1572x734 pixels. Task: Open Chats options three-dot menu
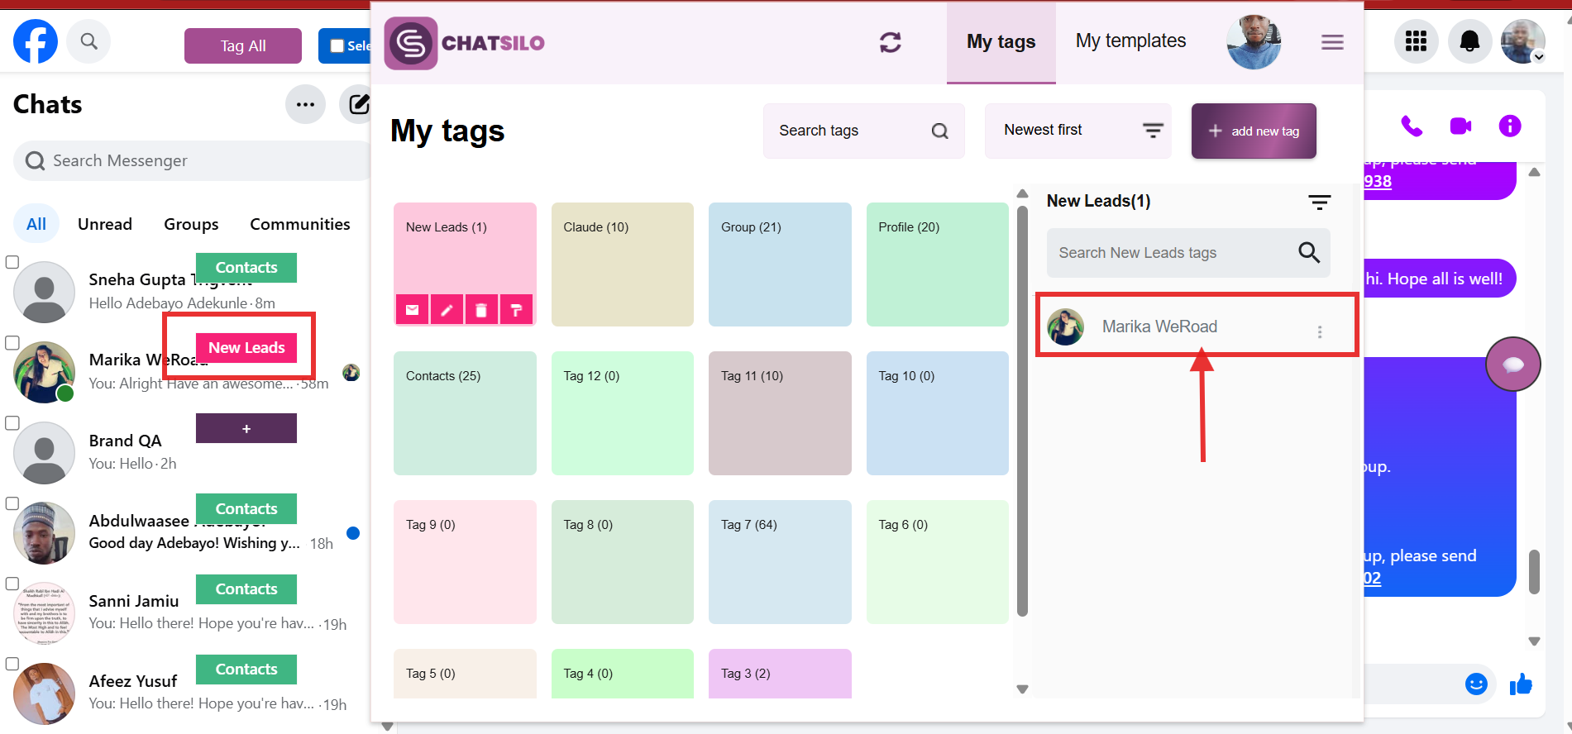tap(305, 104)
